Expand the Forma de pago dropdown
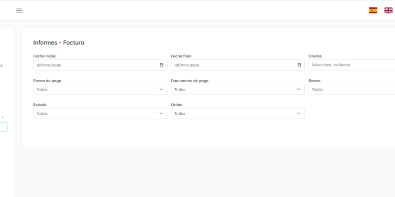Screen dimensions: 395x197 click(100, 89)
